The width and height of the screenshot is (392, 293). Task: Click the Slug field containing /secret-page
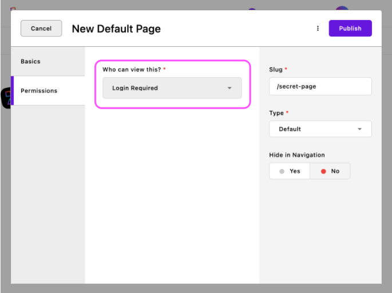(320, 86)
